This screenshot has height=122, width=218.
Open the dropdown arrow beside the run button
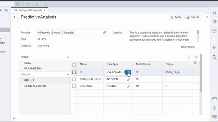point(11,4)
